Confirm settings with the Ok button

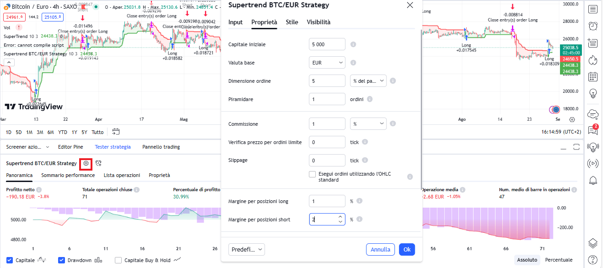click(407, 249)
